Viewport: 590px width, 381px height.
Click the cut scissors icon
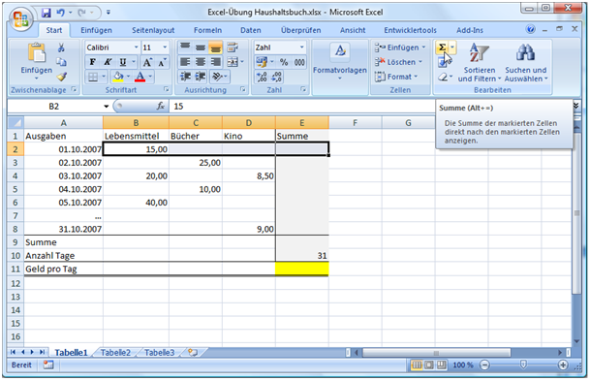(61, 48)
